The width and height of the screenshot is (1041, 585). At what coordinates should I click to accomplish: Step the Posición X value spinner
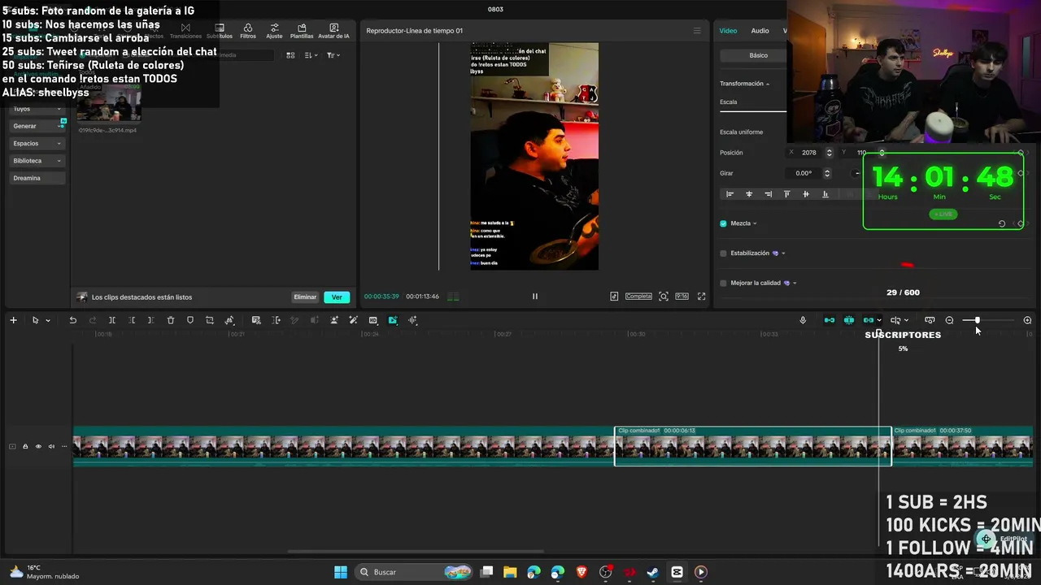coord(829,153)
